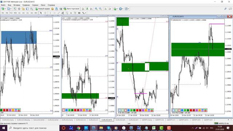Set timeframe to D1
Screen dimensions: 233x131
28,13
